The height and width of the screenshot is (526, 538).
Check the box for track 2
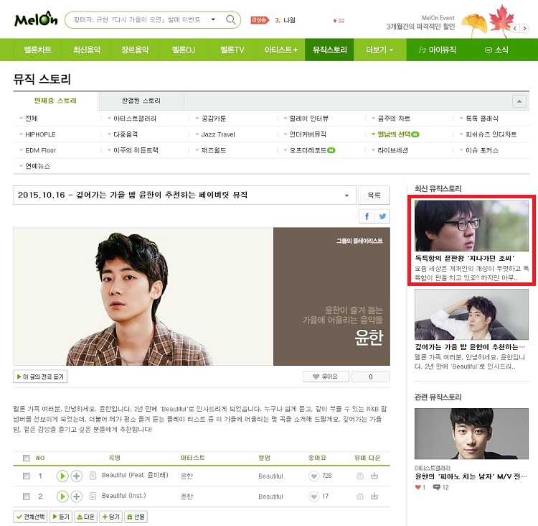pos(27,497)
